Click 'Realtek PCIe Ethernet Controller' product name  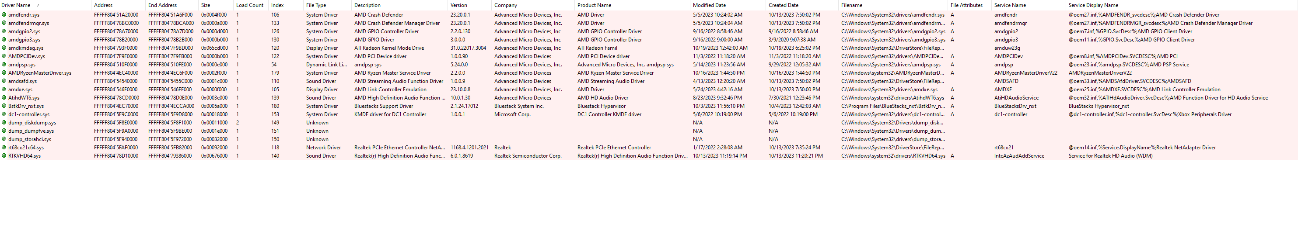(614, 148)
